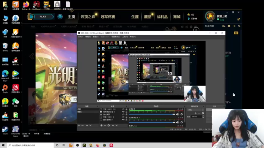
Task: Click the add friend icon in the friends list
Action: 224,26
